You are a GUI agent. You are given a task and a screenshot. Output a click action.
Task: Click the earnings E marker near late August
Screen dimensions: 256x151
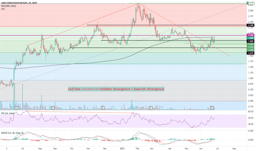[52, 108]
